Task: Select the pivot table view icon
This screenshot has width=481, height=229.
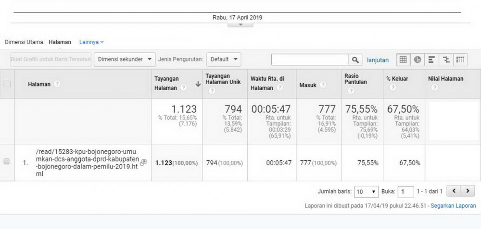Action: pos(460,60)
